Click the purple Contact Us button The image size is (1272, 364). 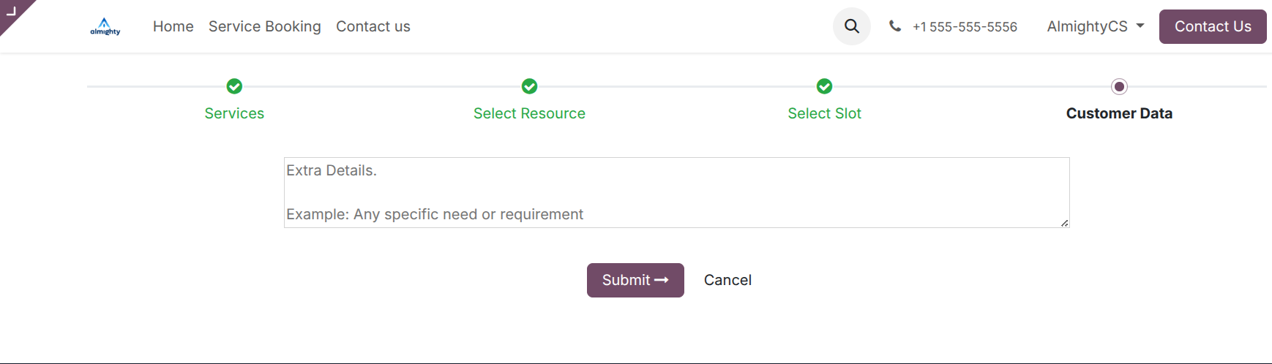pyautogui.click(x=1212, y=26)
